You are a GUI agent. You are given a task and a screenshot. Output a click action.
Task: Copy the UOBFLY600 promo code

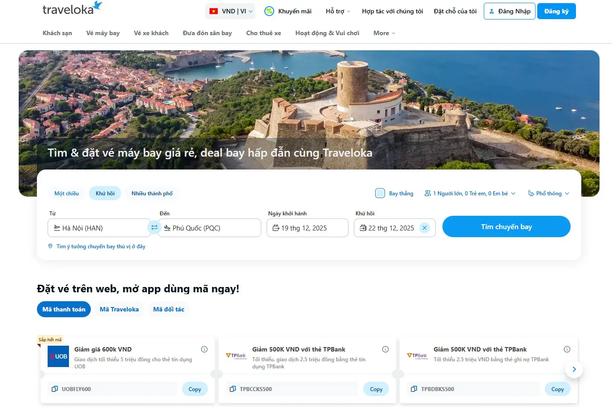point(195,389)
